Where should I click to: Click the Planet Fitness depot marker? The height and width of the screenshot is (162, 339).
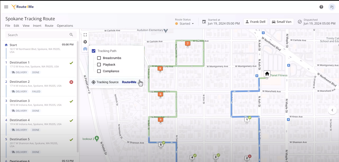click(x=267, y=74)
